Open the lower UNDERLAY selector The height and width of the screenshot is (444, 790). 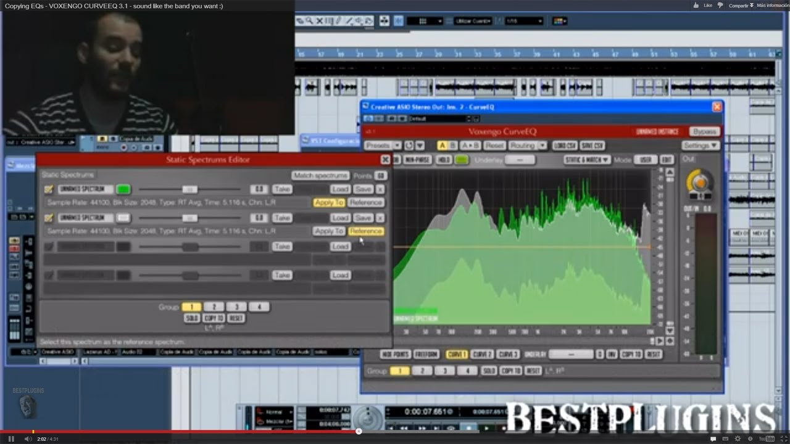point(571,355)
